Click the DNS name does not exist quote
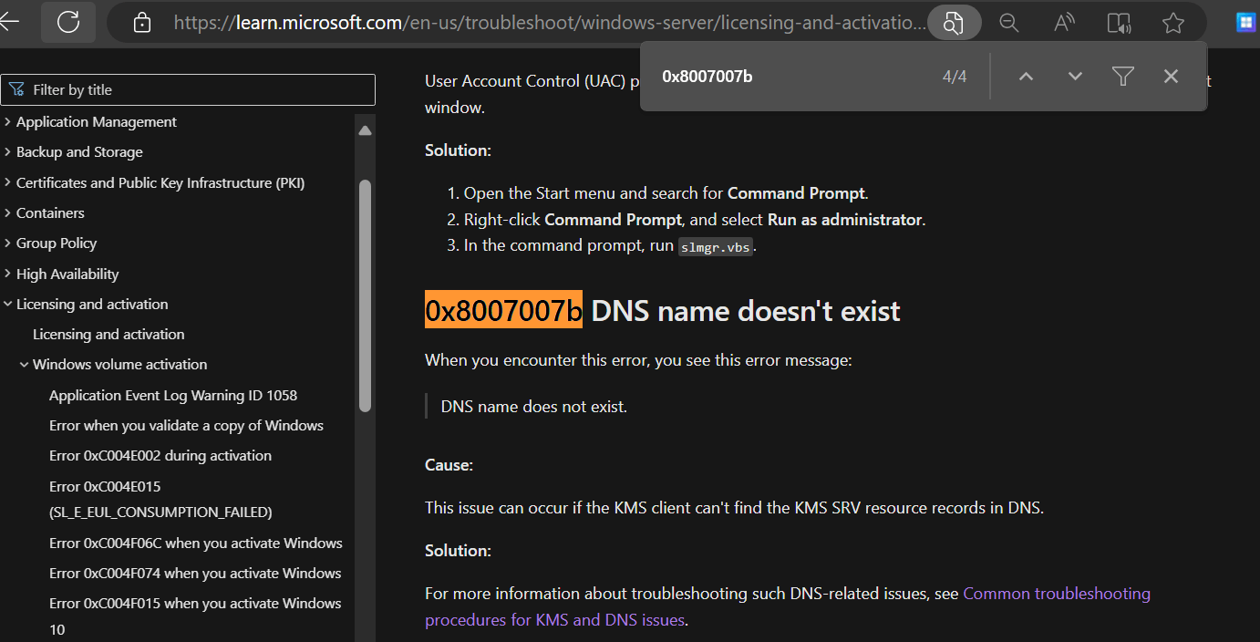 click(x=534, y=406)
